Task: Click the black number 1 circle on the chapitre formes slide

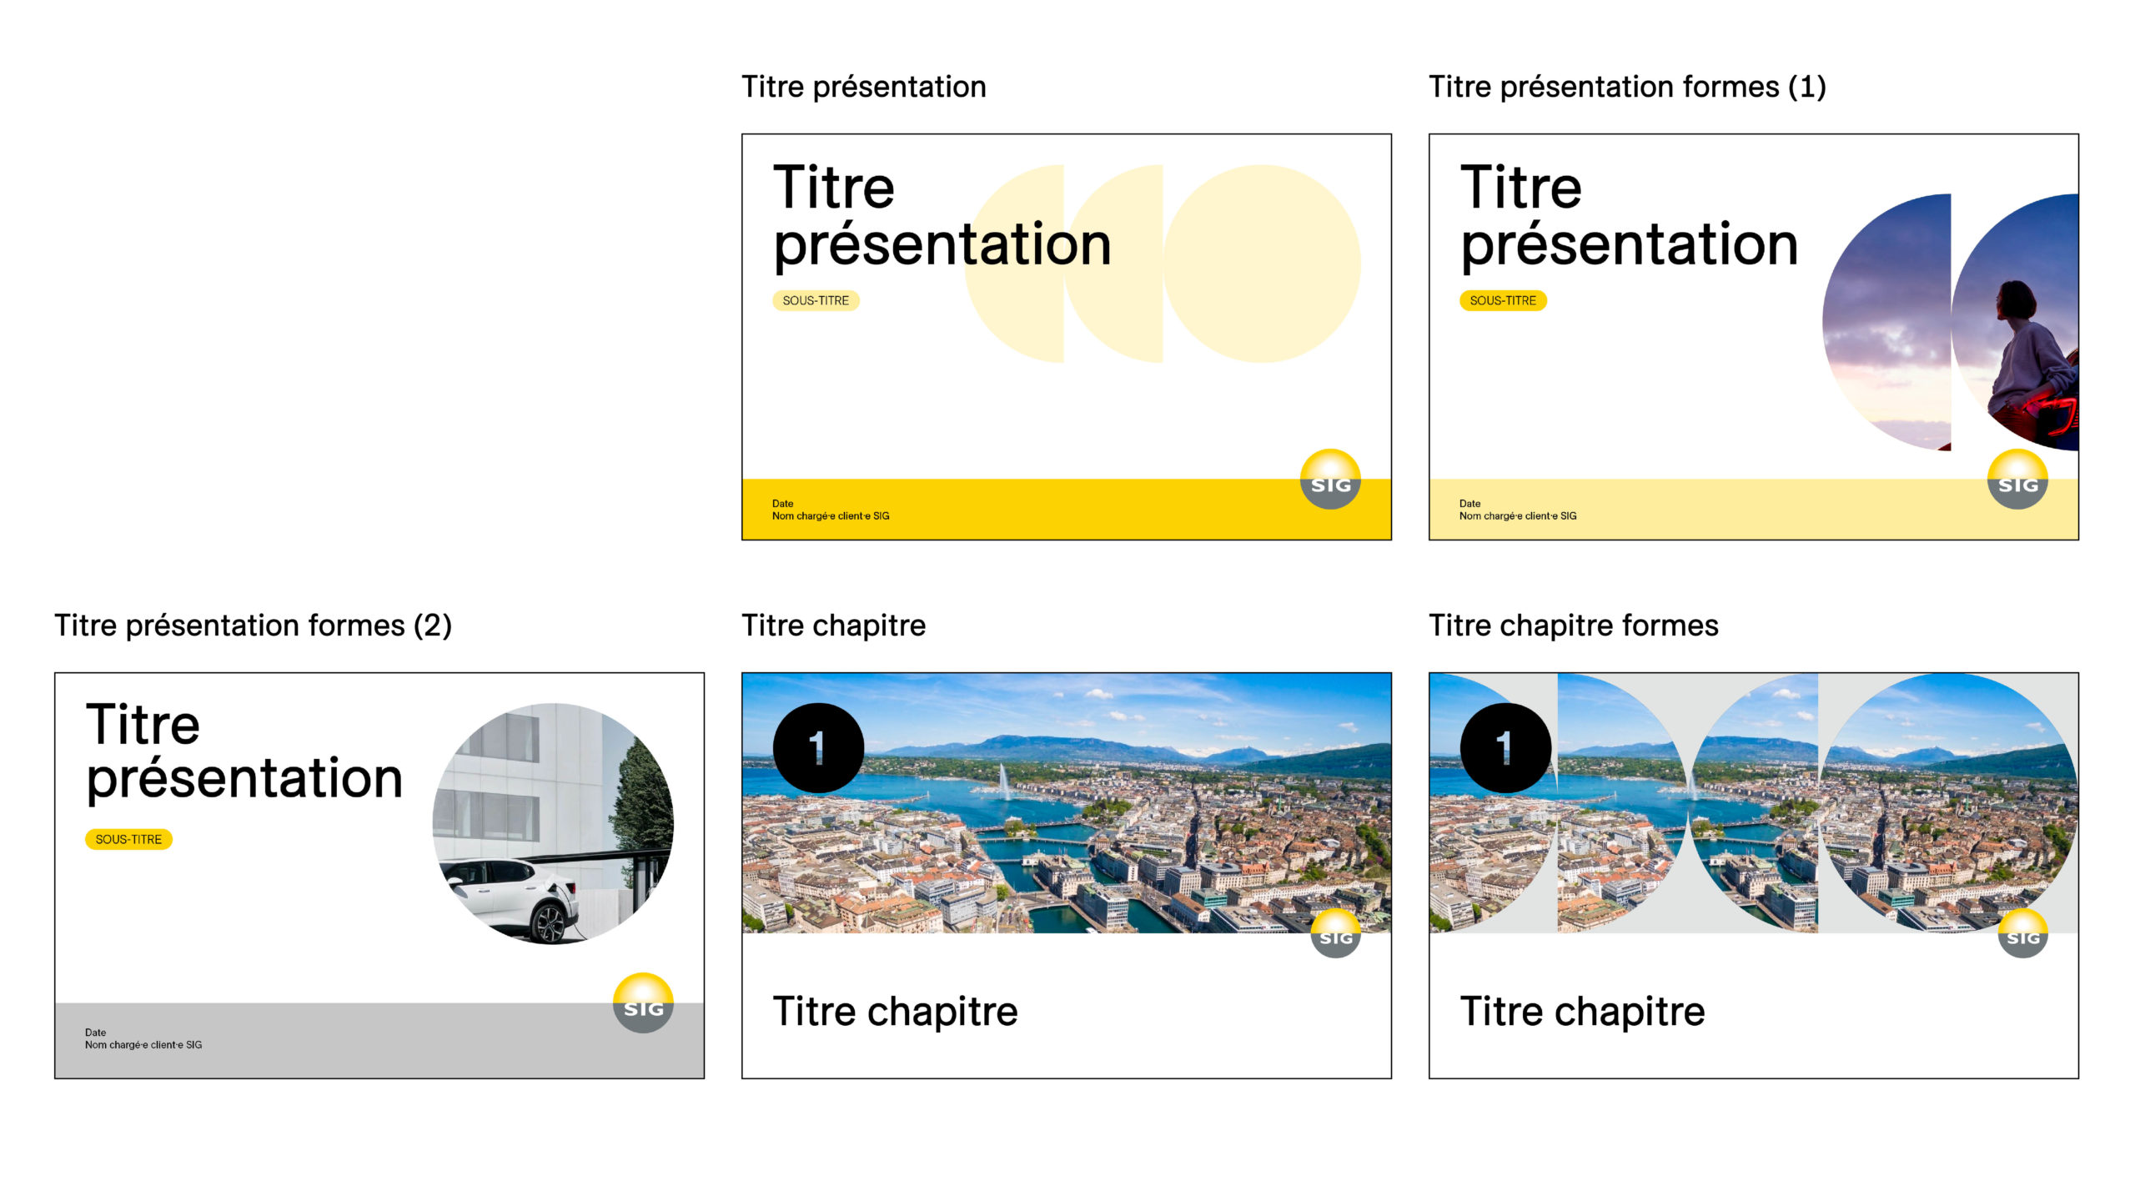Action: [1505, 748]
